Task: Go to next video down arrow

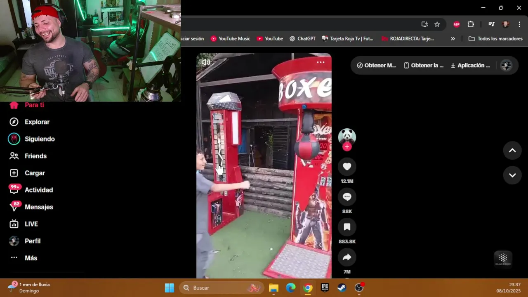Action: (x=512, y=175)
